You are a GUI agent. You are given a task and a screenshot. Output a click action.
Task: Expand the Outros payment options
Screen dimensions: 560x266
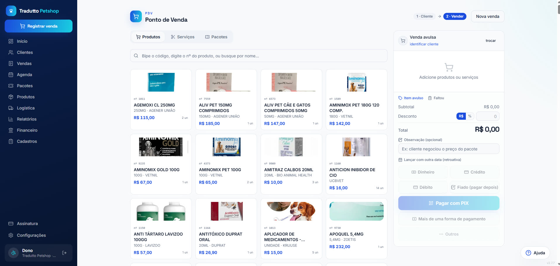(x=449, y=234)
